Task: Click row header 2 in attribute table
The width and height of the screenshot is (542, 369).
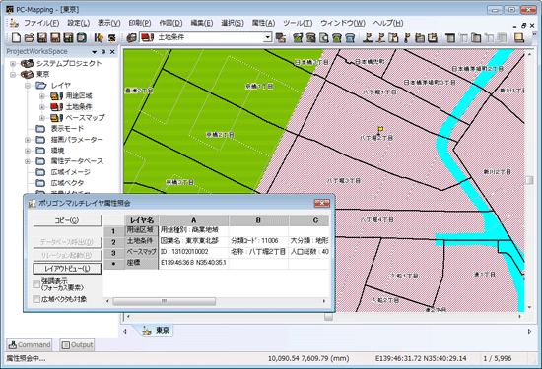Action: click(113, 242)
